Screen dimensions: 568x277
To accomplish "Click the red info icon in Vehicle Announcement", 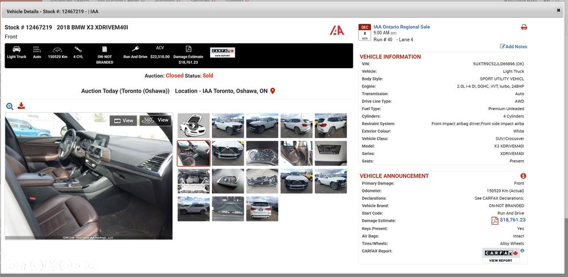I will click(523, 176).
